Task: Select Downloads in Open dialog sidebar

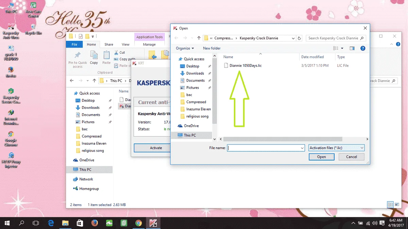Action: [195, 73]
